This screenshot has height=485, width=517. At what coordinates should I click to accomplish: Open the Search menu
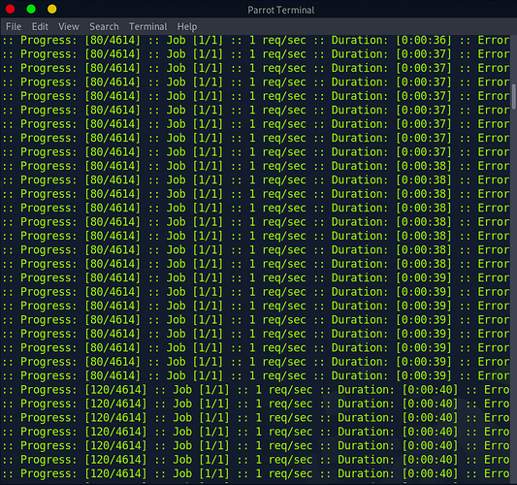pyautogui.click(x=104, y=26)
